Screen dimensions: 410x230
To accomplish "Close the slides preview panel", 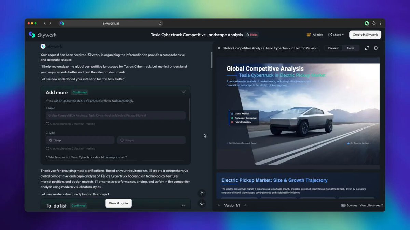I will [x=219, y=48].
